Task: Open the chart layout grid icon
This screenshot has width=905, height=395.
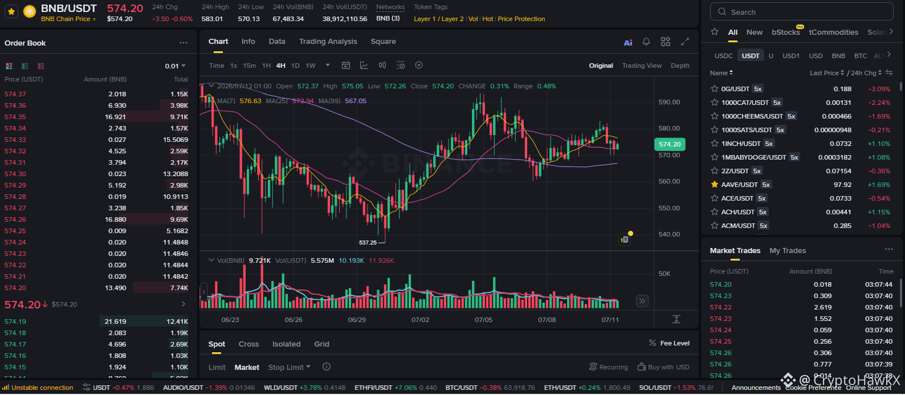Action: pyautogui.click(x=666, y=42)
